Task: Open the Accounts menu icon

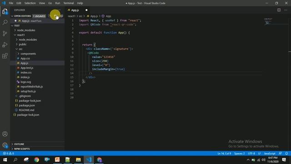Action: tap(5, 134)
